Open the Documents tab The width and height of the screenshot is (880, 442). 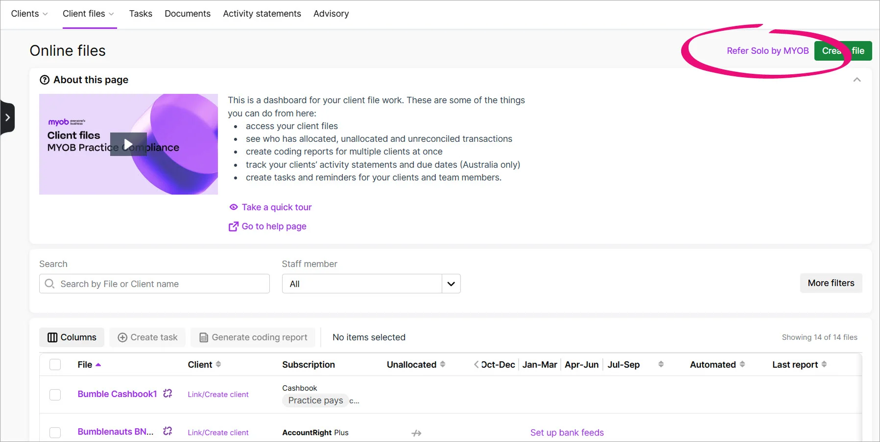[188, 14]
